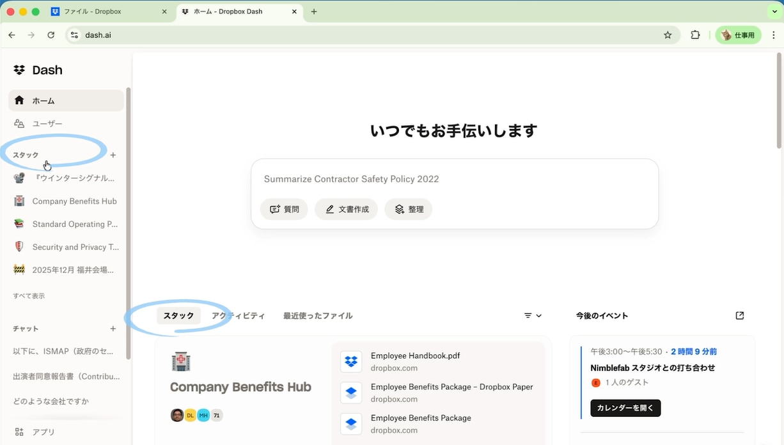The height and width of the screenshot is (445, 784).
Task: Click the 文書作成 button
Action: coord(347,209)
